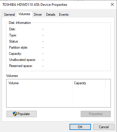Click the "Type:" label
Viewport: 117px width, 132px height.
tap(13, 35)
